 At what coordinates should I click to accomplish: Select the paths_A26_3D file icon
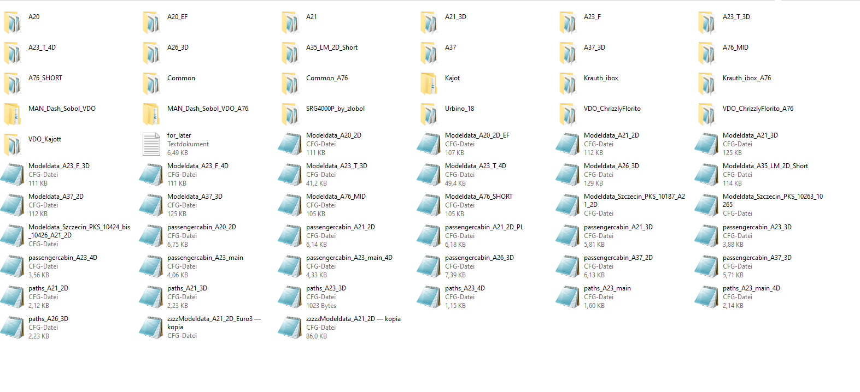click(13, 328)
